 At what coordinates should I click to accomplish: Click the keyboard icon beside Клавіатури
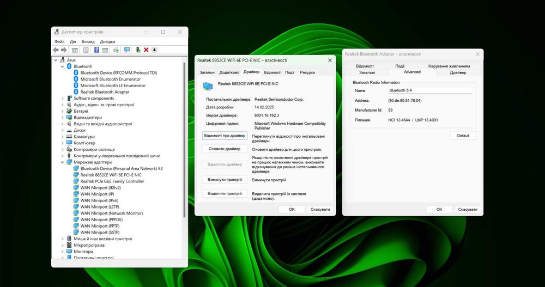[69, 137]
